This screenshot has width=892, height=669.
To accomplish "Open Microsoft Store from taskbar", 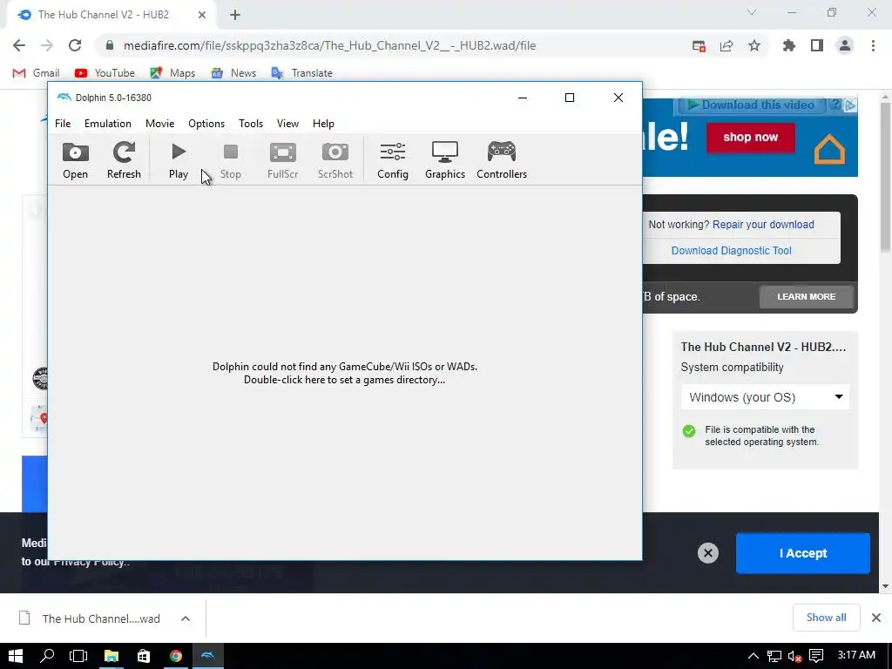I will [144, 656].
